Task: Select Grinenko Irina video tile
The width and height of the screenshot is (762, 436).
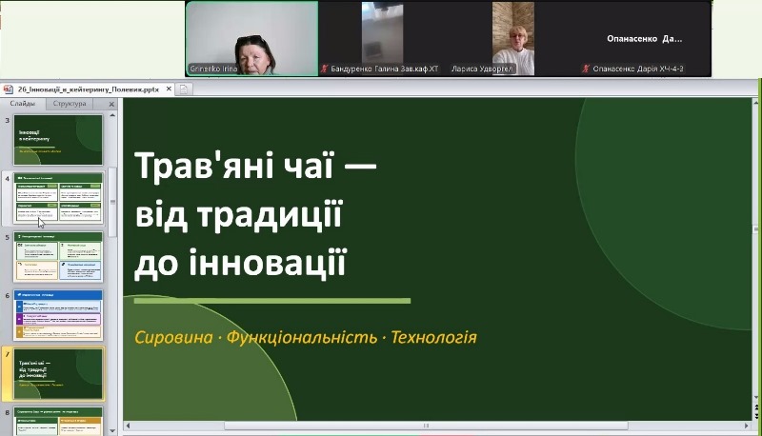Action: click(251, 39)
